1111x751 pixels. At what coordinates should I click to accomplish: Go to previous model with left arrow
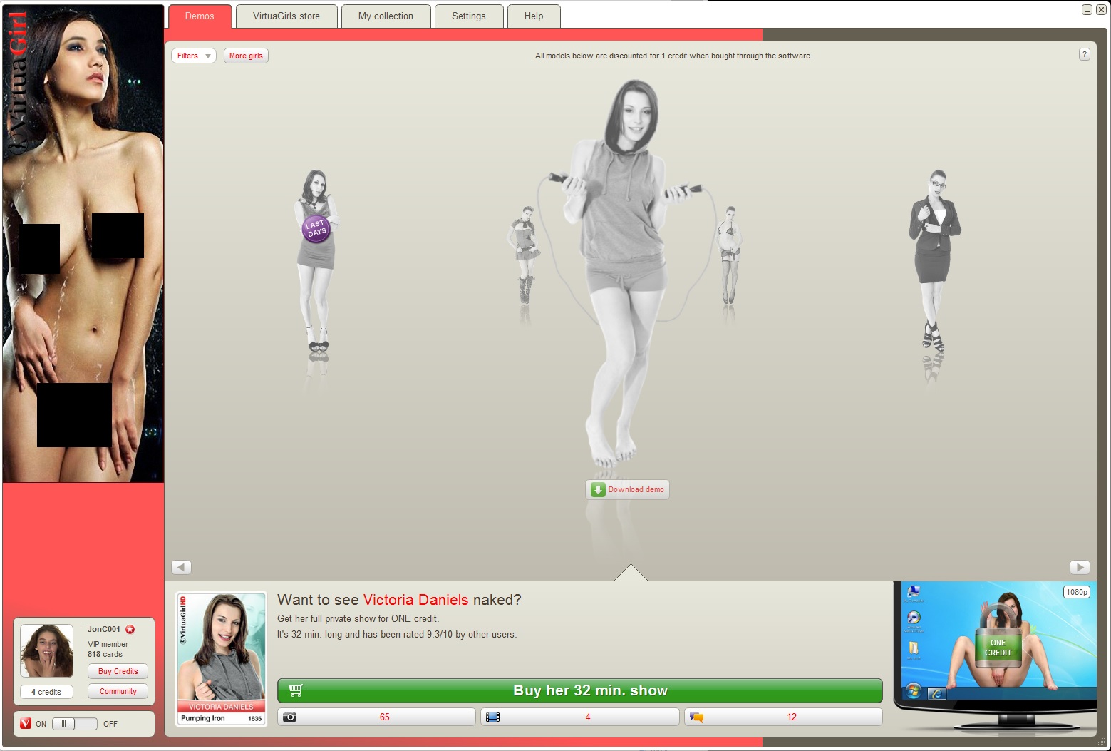click(x=182, y=567)
